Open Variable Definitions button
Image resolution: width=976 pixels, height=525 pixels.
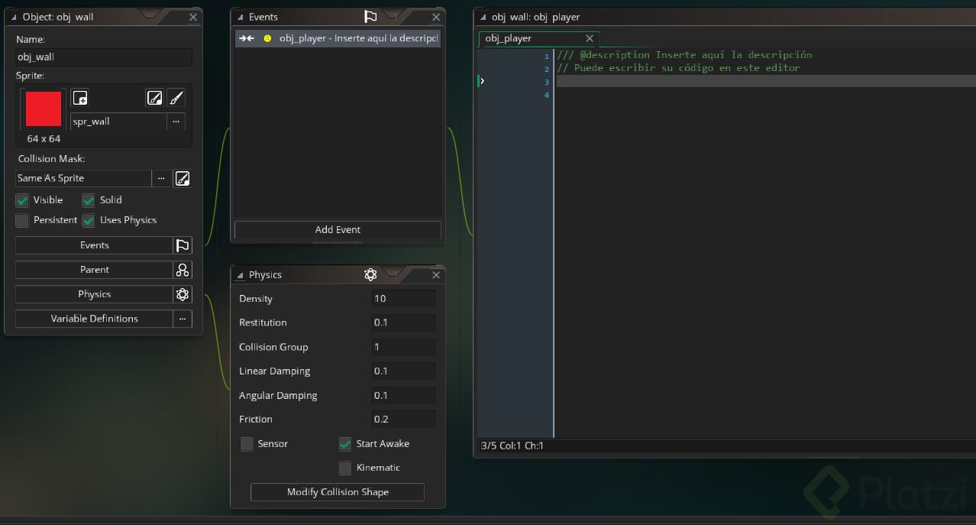[94, 319]
